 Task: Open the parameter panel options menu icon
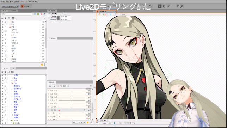click(x=91, y=86)
